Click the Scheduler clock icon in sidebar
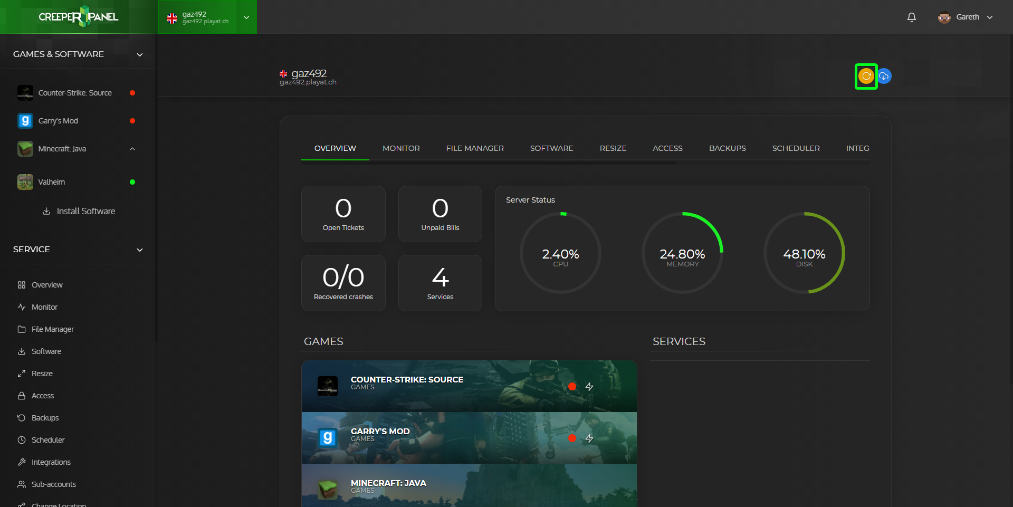This screenshot has height=507, width=1013. coord(22,440)
